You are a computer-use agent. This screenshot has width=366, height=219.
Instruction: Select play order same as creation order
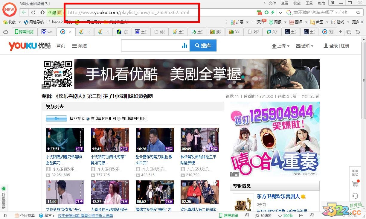click(x=88, y=119)
